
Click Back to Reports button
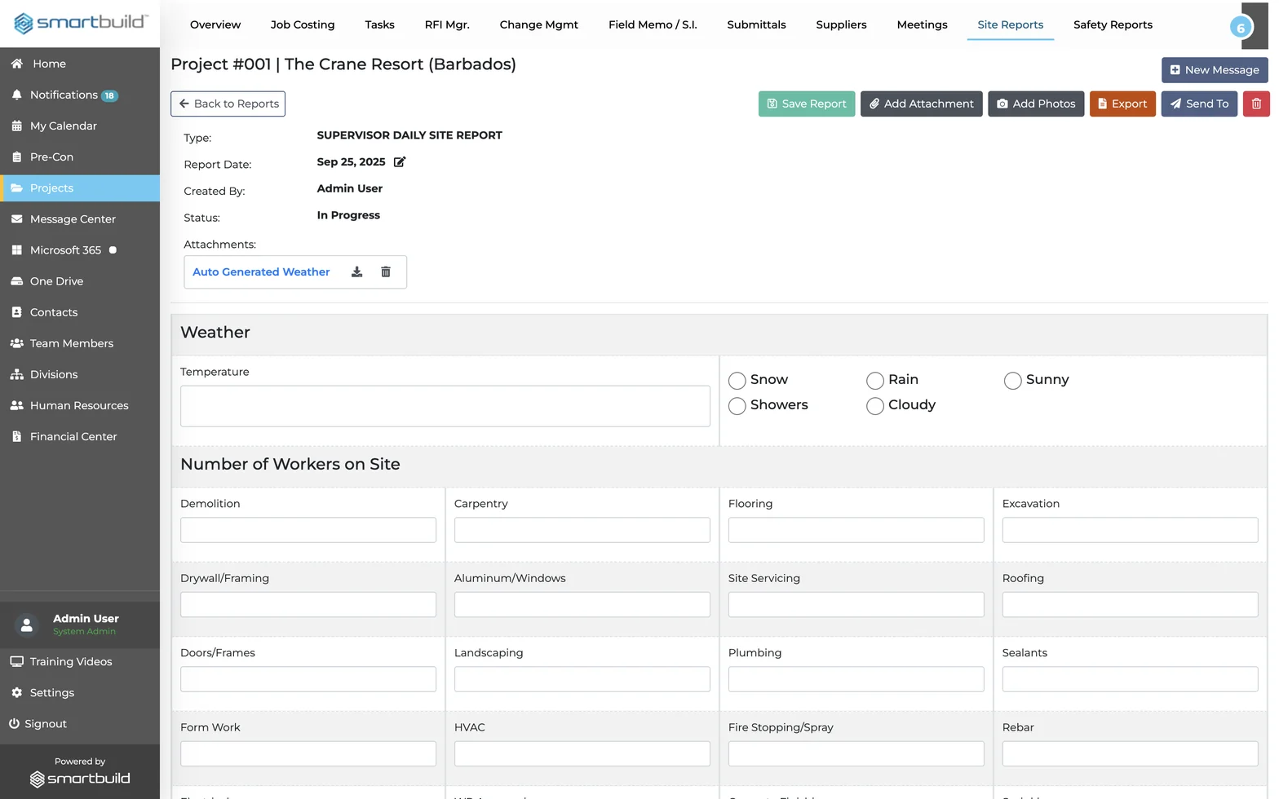[x=228, y=104]
